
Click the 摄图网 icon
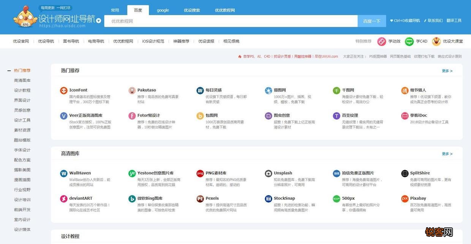click(269, 91)
